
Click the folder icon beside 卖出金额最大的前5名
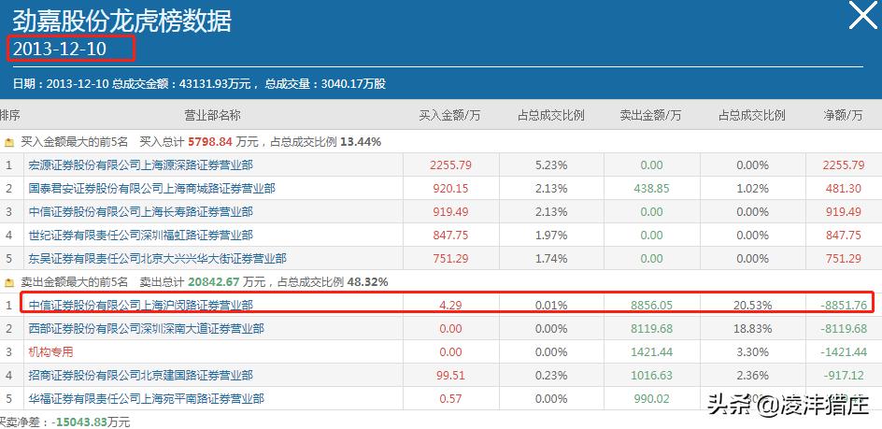coord(9,282)
